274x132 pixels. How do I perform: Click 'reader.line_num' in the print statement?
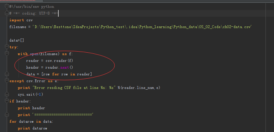(x=138, y=88)
